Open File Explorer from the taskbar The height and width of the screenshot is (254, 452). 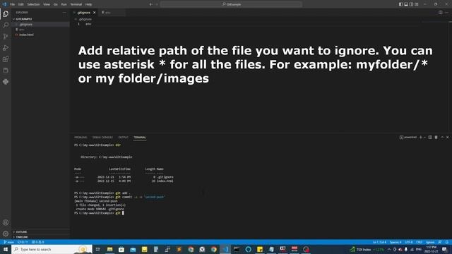click(110, 249)
